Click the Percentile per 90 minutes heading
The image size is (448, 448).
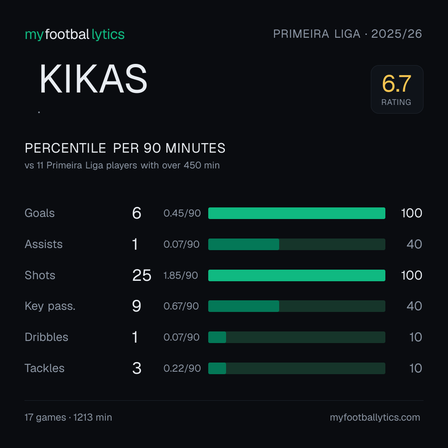coord(125,148)
